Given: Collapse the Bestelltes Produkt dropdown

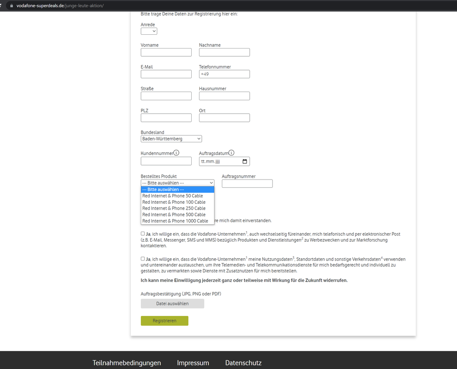Looking at the screenshot, I should pos(177,183).
